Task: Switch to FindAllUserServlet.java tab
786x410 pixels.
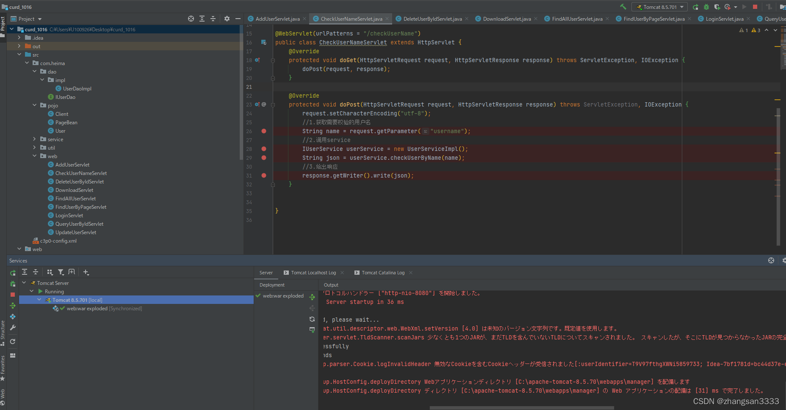Action: (577, 19)
